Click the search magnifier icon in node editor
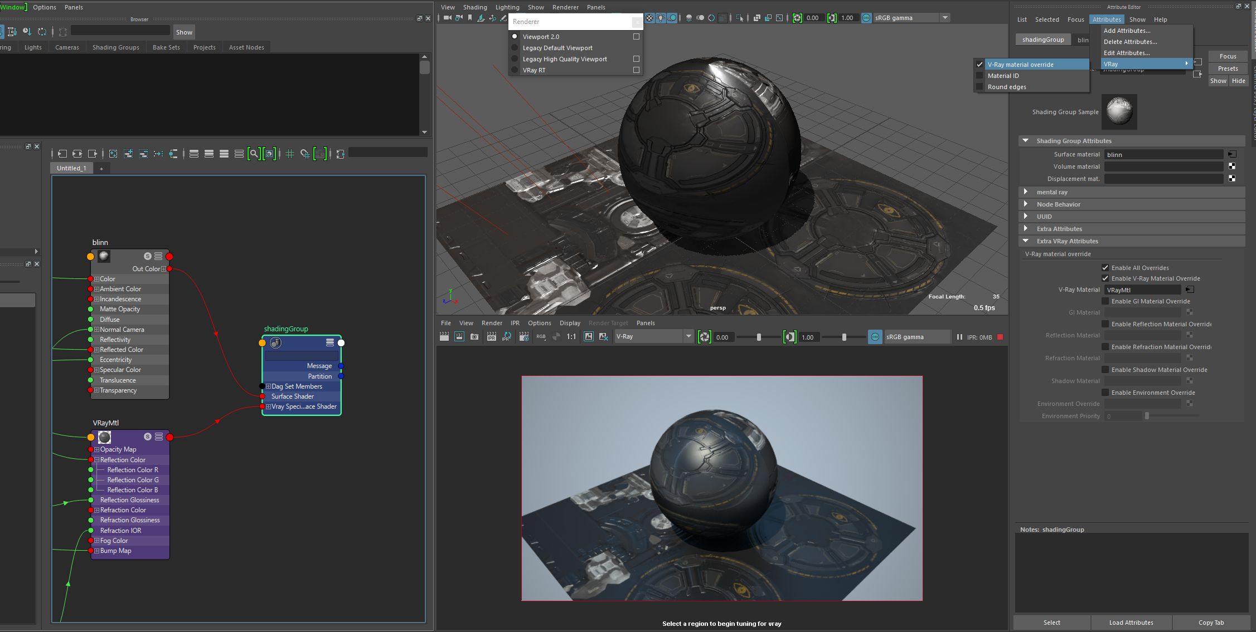This screenshot has width=1256, height=632. point(254,154)
